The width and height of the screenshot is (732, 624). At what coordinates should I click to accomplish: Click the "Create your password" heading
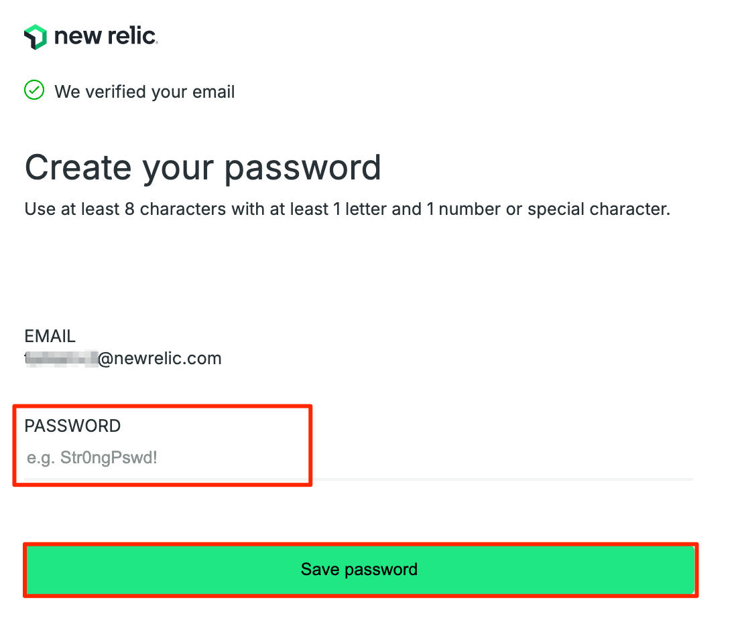tap(203, 168)
